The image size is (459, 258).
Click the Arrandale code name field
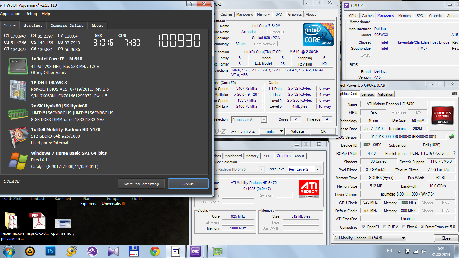coord(249,32)
